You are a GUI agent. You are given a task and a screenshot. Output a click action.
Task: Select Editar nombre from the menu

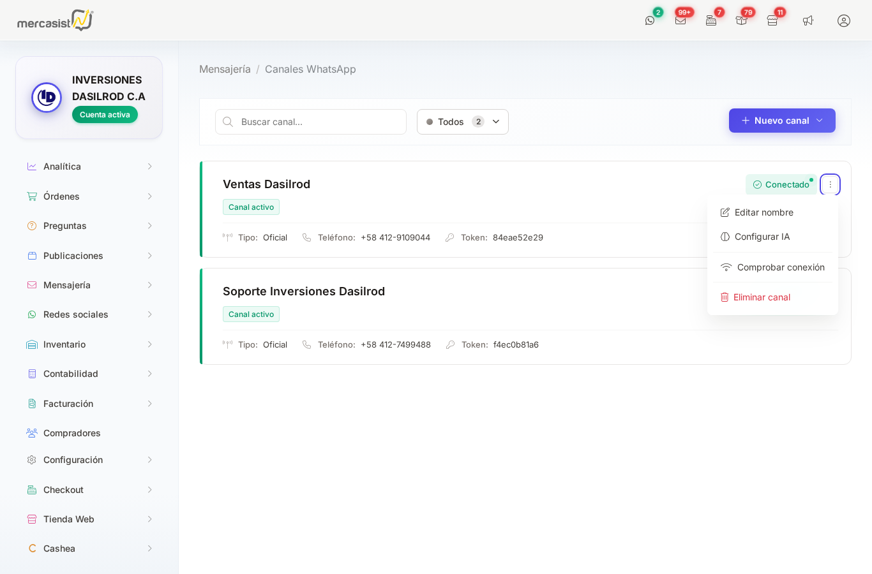(x=763, y=212)
